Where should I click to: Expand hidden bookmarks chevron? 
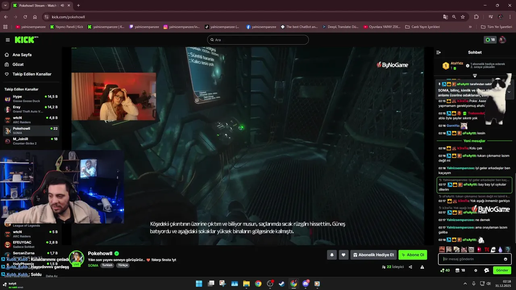click(470, 27)
